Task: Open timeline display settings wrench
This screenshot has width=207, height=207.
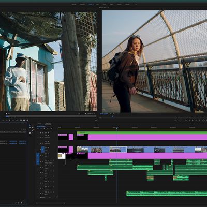Action: [51, 128]
